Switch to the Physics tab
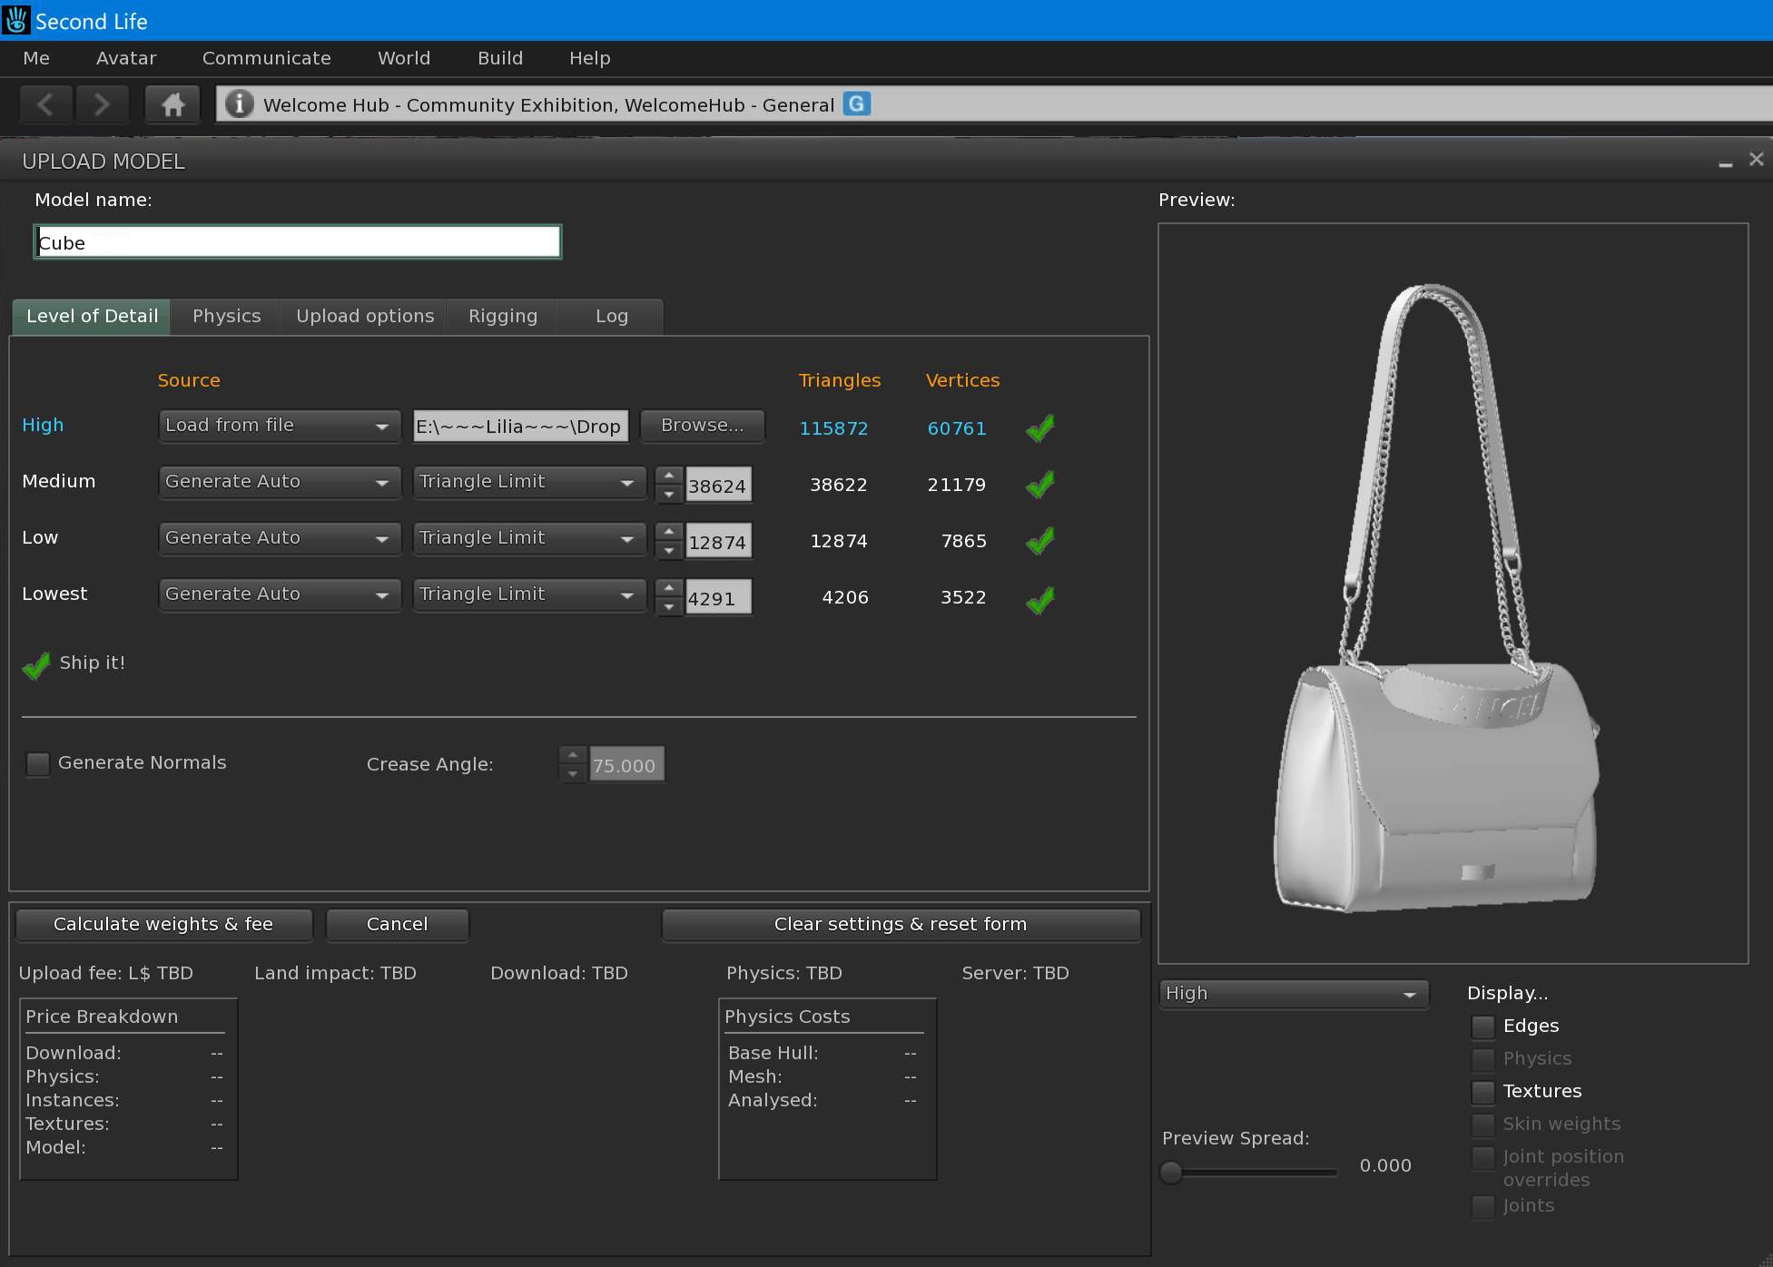Image resolution: width=1773 pixels, height=1267 pixels. coord(226,316)
